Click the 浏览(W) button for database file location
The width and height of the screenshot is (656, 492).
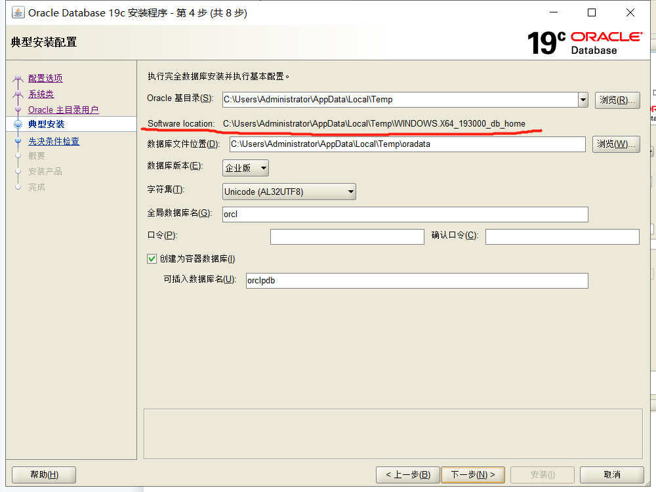(x=616, y=144)
